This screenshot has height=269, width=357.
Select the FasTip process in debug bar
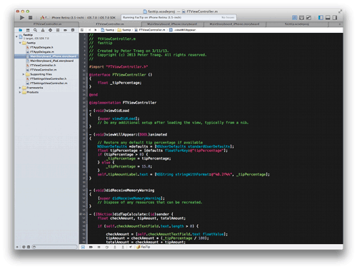pyautogui.click(x=144, y=247)
